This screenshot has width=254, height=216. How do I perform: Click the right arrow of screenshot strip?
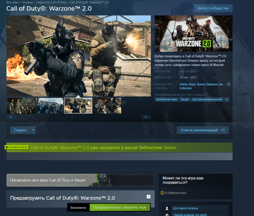(x=146, y=117)
